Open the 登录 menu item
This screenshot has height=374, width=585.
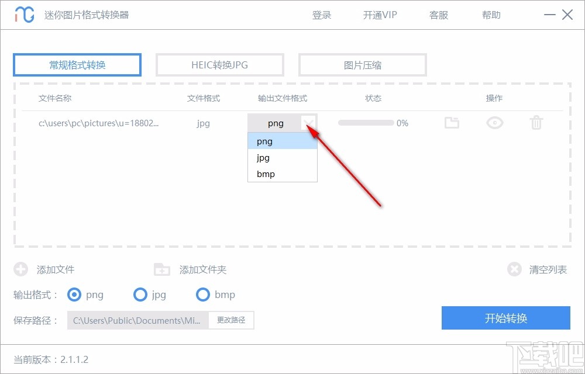tap(322, 15)
